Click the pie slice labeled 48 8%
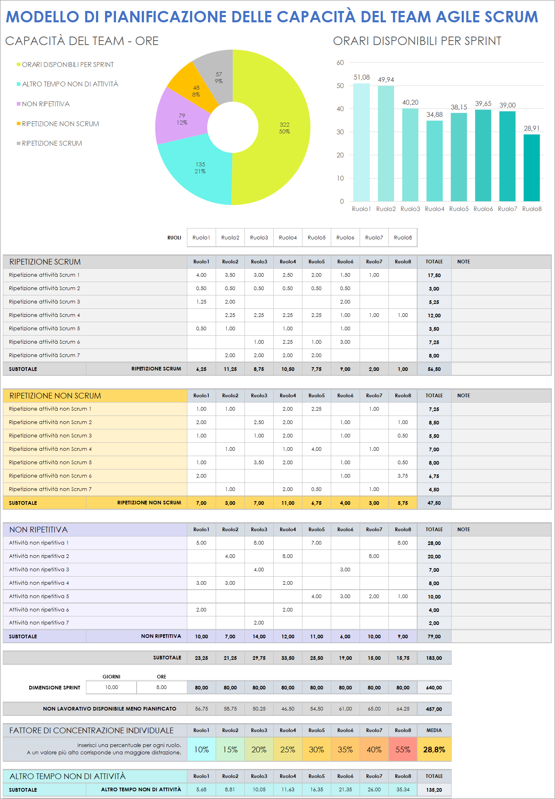 (196, 91)
